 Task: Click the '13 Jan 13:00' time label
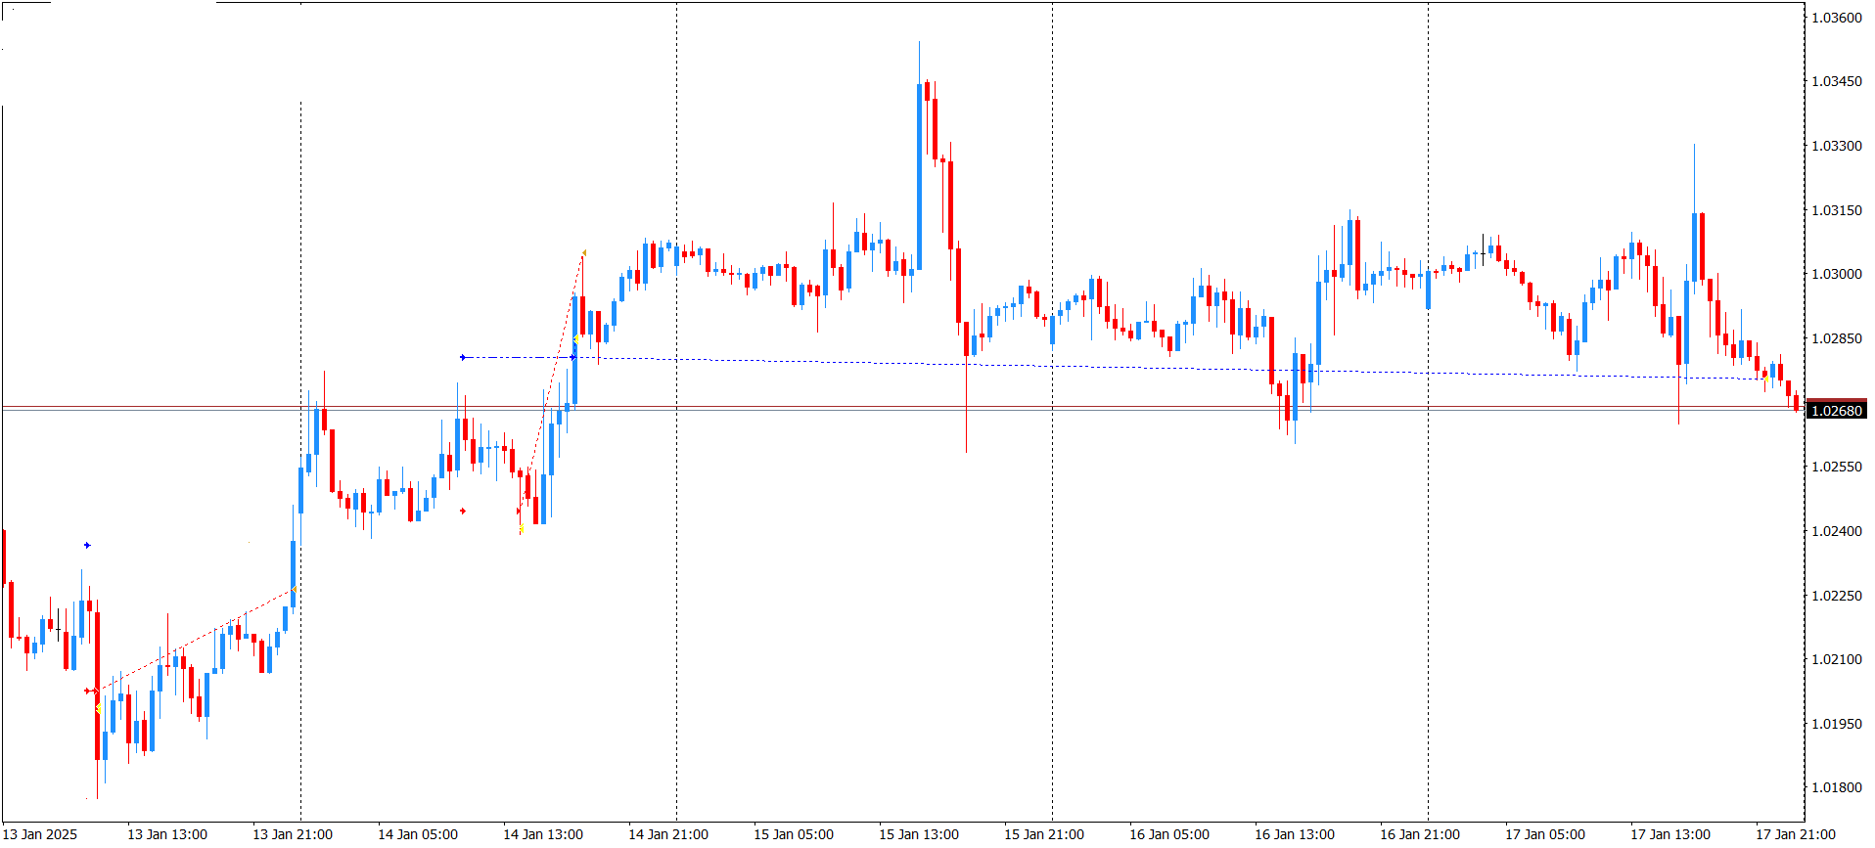tap(167, 834)
